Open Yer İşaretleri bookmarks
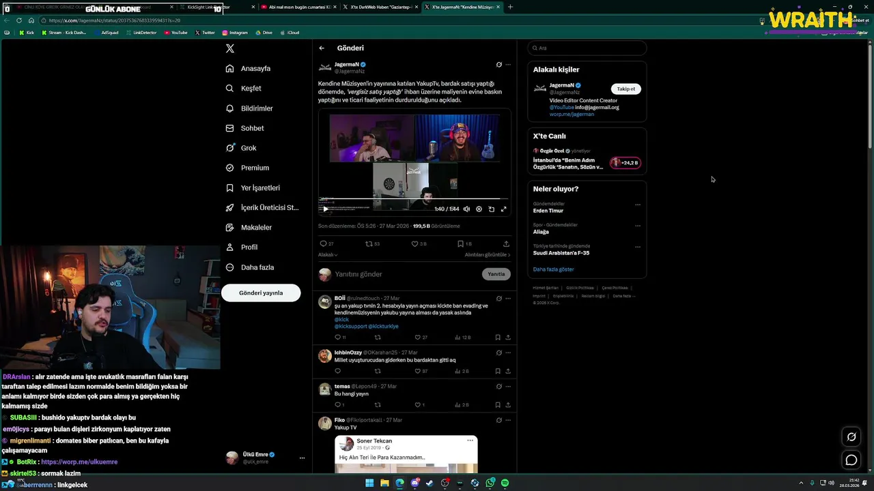Viewport: 874px width, 491px height. coord(253,188)
